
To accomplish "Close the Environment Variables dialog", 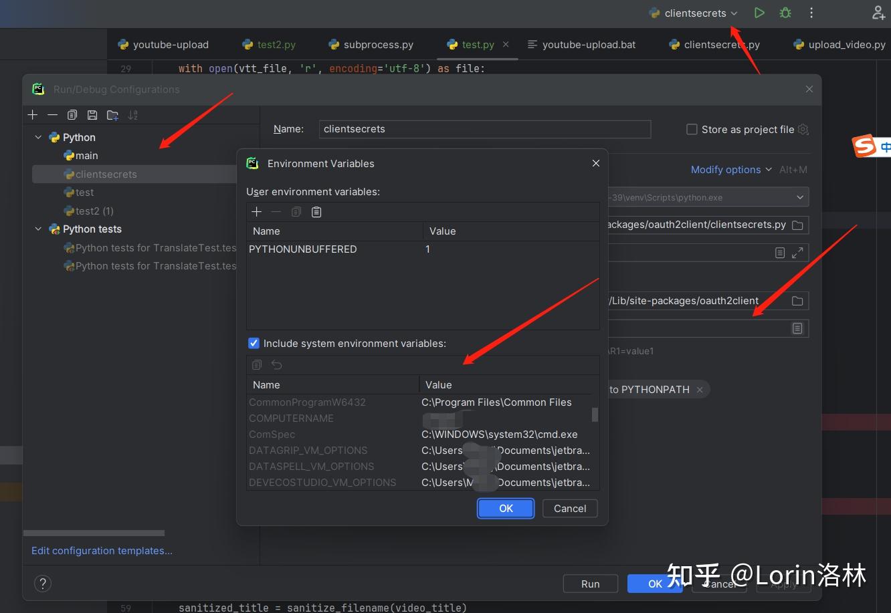I will pos(596,163).
